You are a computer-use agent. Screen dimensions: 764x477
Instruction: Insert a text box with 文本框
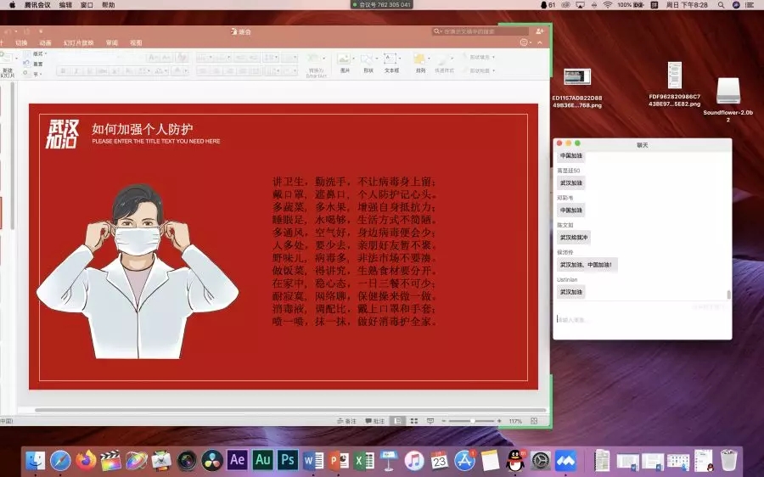point(391,63)
